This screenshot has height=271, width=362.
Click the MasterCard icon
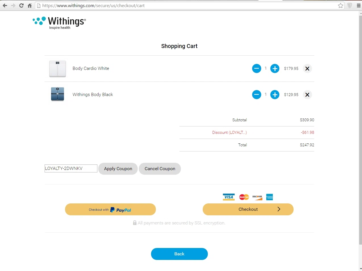pos(244,197)
